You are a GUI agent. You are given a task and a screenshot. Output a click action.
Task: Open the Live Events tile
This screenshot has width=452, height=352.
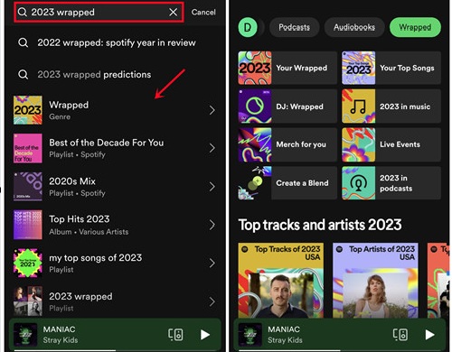pyautogui.click(x=391, y=144)
